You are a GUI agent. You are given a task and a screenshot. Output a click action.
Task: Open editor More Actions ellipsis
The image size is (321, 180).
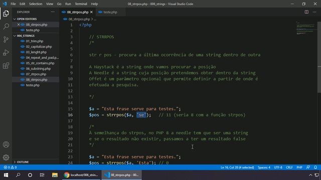point(314,12)
